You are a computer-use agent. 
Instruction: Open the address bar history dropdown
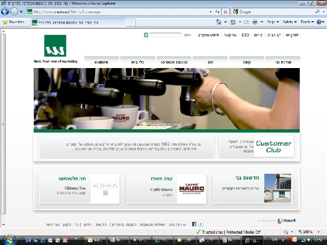[x=210, y=12]
